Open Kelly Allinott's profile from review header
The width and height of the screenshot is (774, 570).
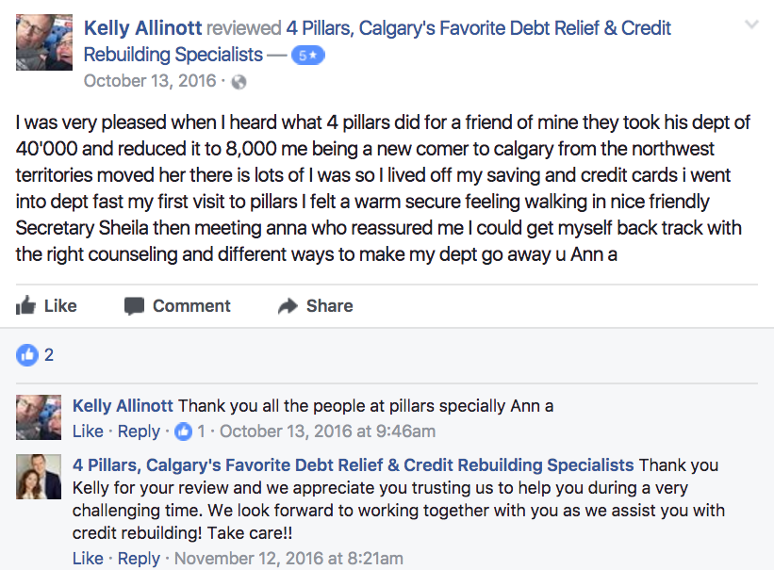(x=142, y=28)
